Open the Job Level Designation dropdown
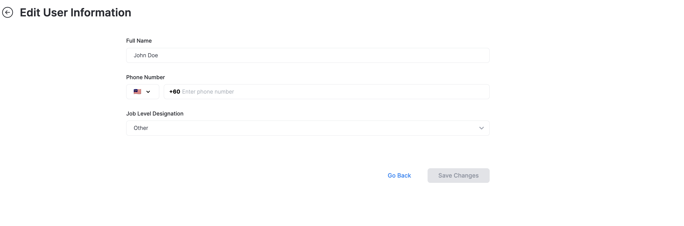684x226 pixels. 307,128
